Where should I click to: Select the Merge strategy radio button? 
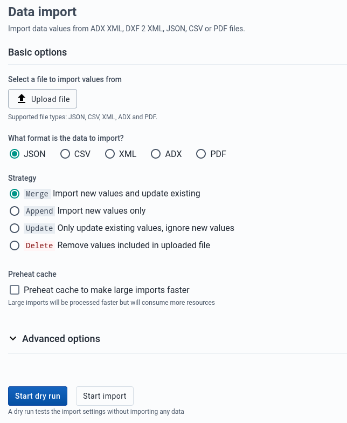pyautogui.click(x=15, y=194)
